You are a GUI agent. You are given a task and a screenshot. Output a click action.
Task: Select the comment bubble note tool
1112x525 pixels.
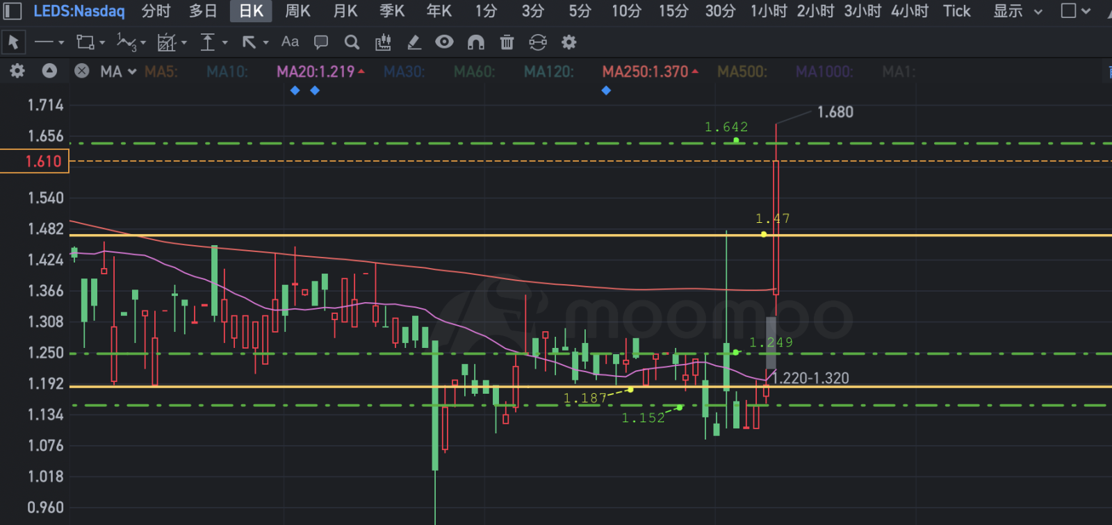tap(321, 42)
